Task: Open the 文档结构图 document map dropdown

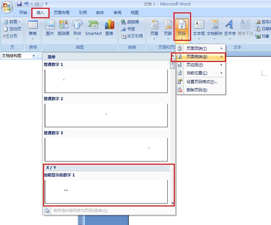Action: [x=35, y=56]
